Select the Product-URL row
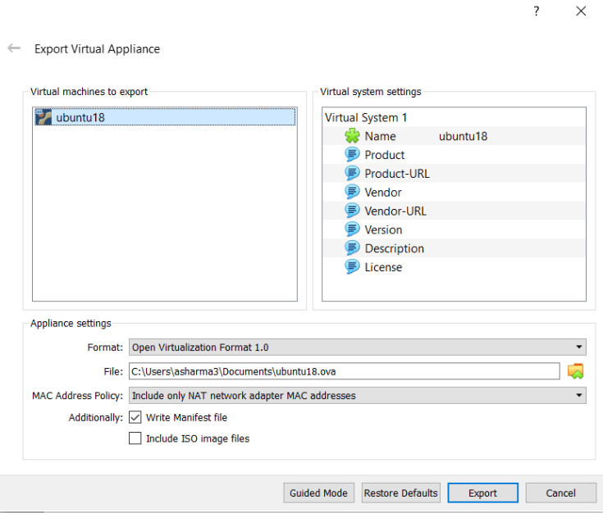The image size is (603, 513). [x=397, y=174]
